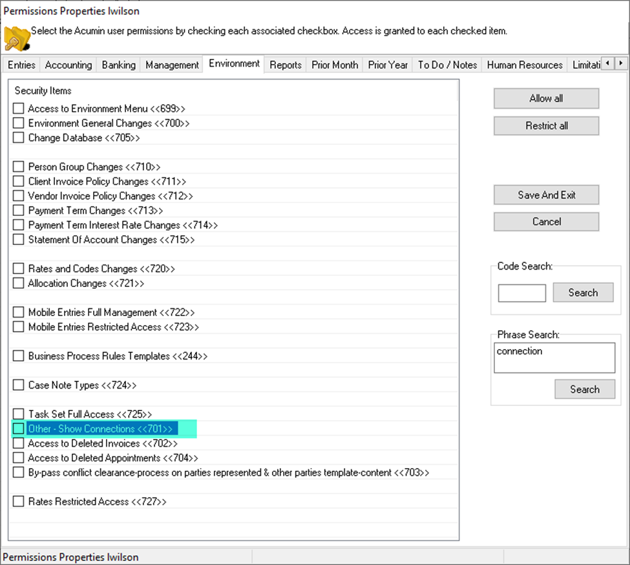
Task: Toggle Person Group Changes <<710>>
Action: coord(19,167)
